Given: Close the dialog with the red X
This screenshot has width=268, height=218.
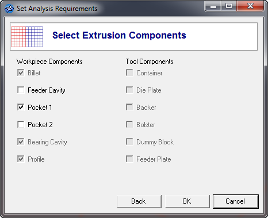Looking at the screenshot, I should (x=250, y=6).
